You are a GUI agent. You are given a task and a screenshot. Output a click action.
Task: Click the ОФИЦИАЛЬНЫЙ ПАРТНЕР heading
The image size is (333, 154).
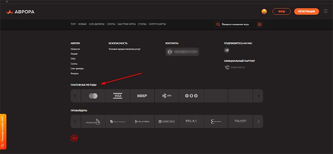(x=240, y=61)
